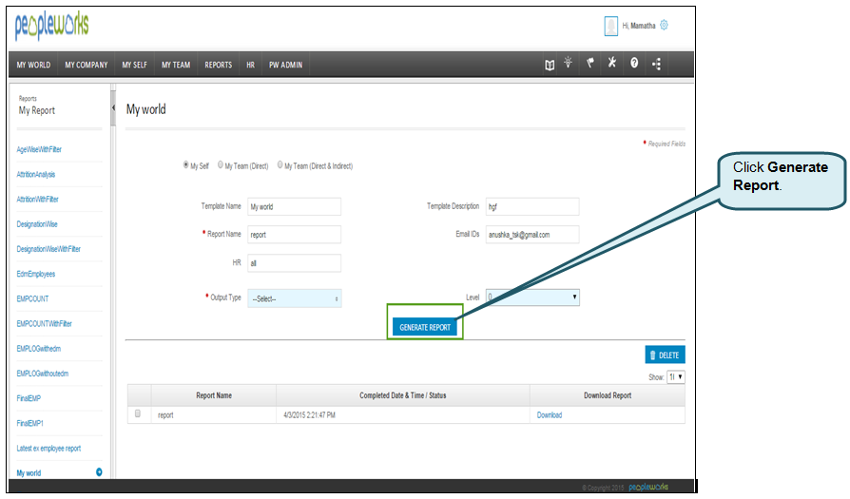Open help question mark icon

(634, 64)
